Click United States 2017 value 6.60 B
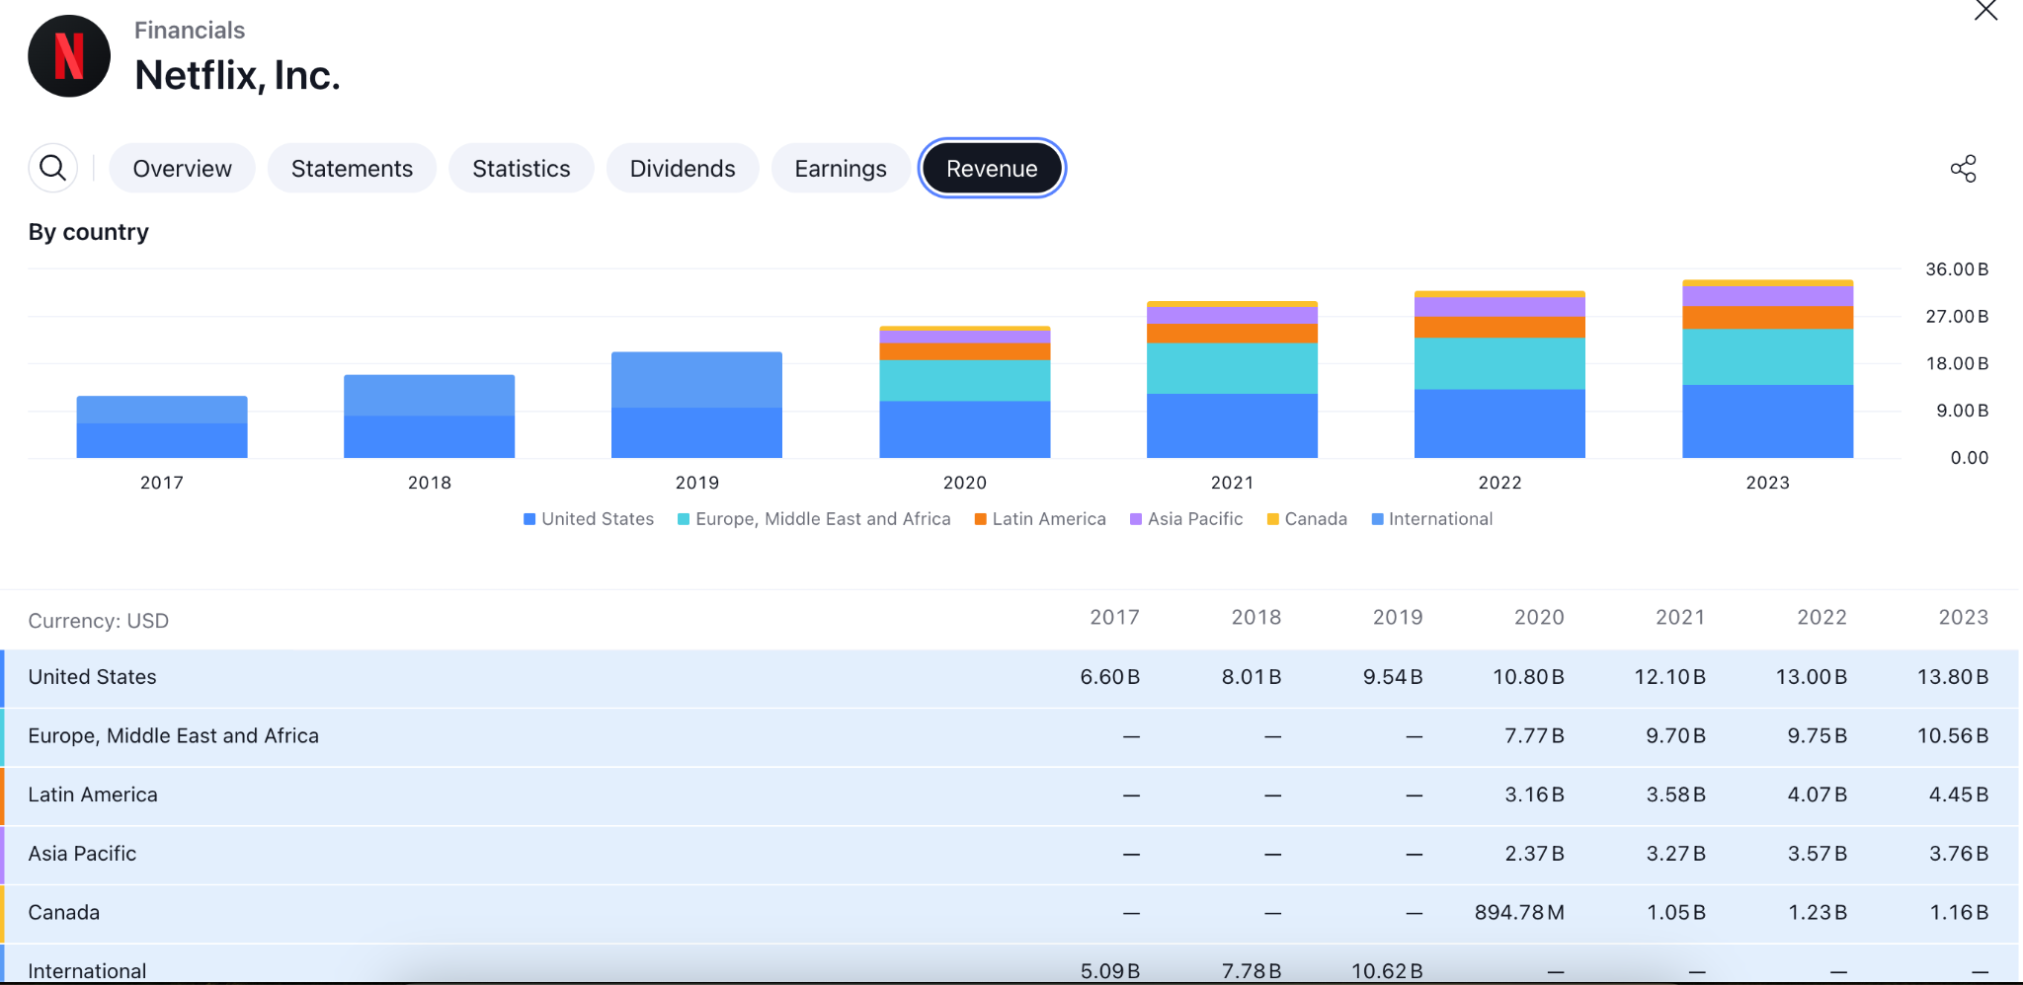The height and width of the screenshot is (985, 2023). 1110,677
